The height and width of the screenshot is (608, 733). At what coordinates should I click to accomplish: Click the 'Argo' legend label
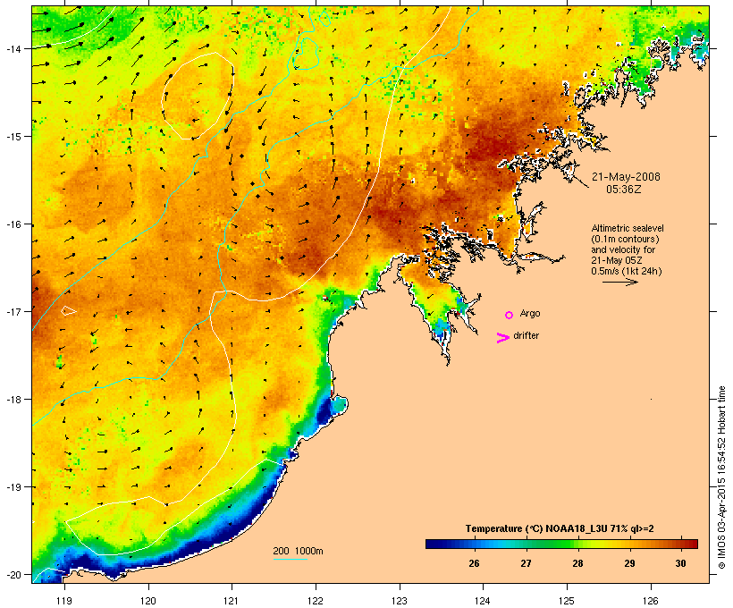coord(530,313)
